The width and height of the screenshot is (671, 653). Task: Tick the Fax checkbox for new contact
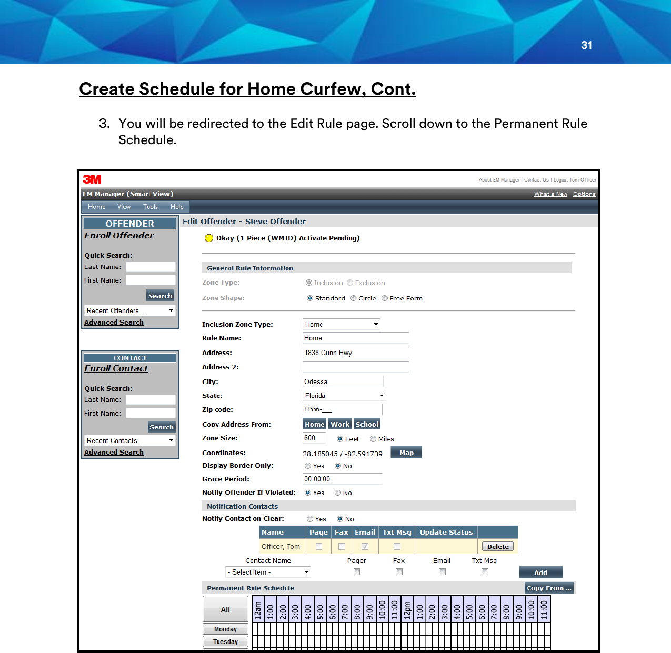[x=399, y=572]
